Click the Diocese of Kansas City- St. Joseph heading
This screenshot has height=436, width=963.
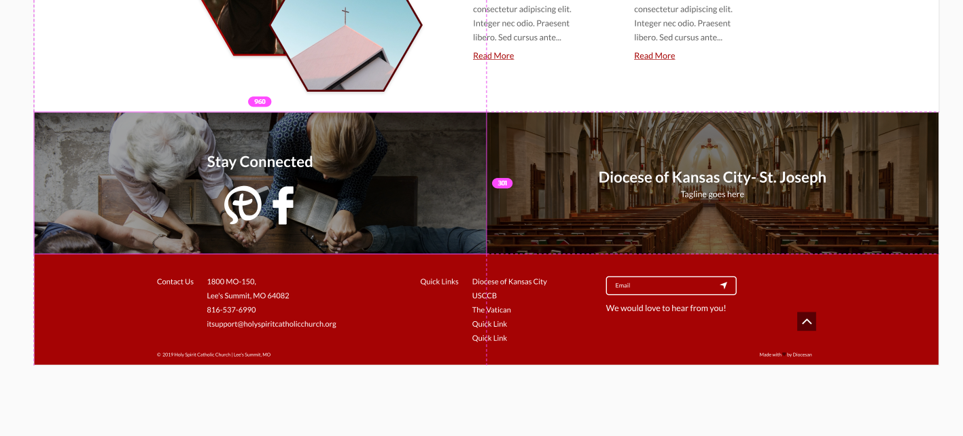coord(712,177)
